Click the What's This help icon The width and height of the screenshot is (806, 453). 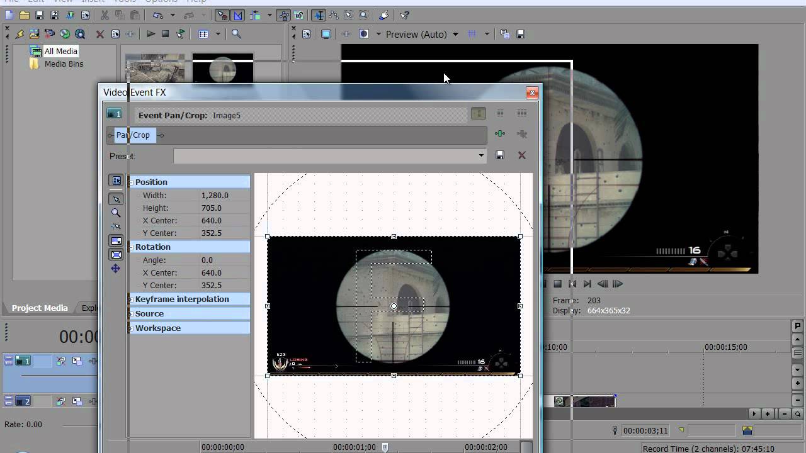pyautogui.click(x=405, y=15)
